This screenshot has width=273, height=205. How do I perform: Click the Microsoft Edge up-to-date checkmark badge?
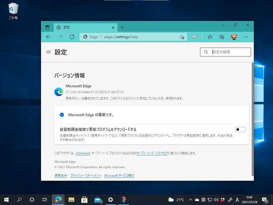coord(62,115)
